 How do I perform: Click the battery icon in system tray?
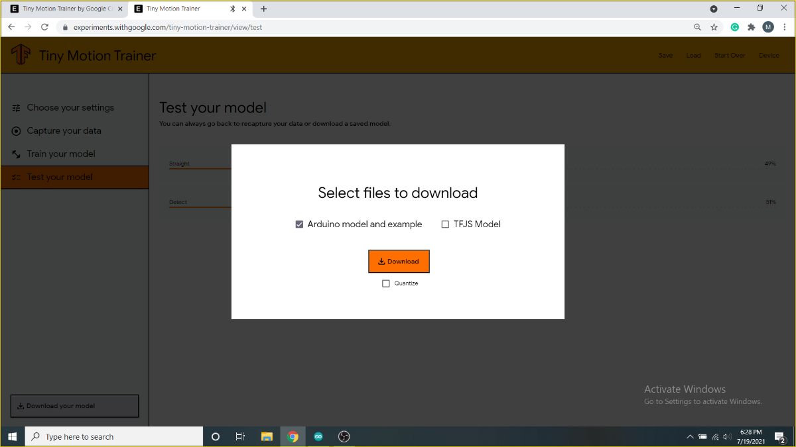[702, 436]
